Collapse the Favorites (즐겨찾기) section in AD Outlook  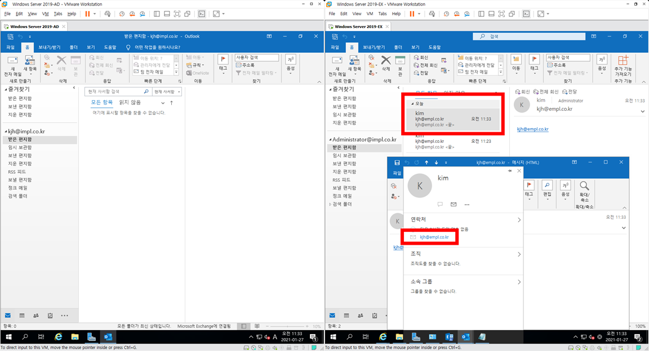6,89
